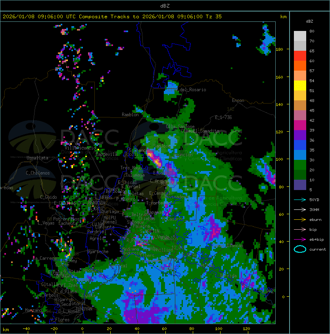This screenshot has height=334, width=330.
Task: Click the 'S_MARTIN' map label
Action: (x=150, y=231)
